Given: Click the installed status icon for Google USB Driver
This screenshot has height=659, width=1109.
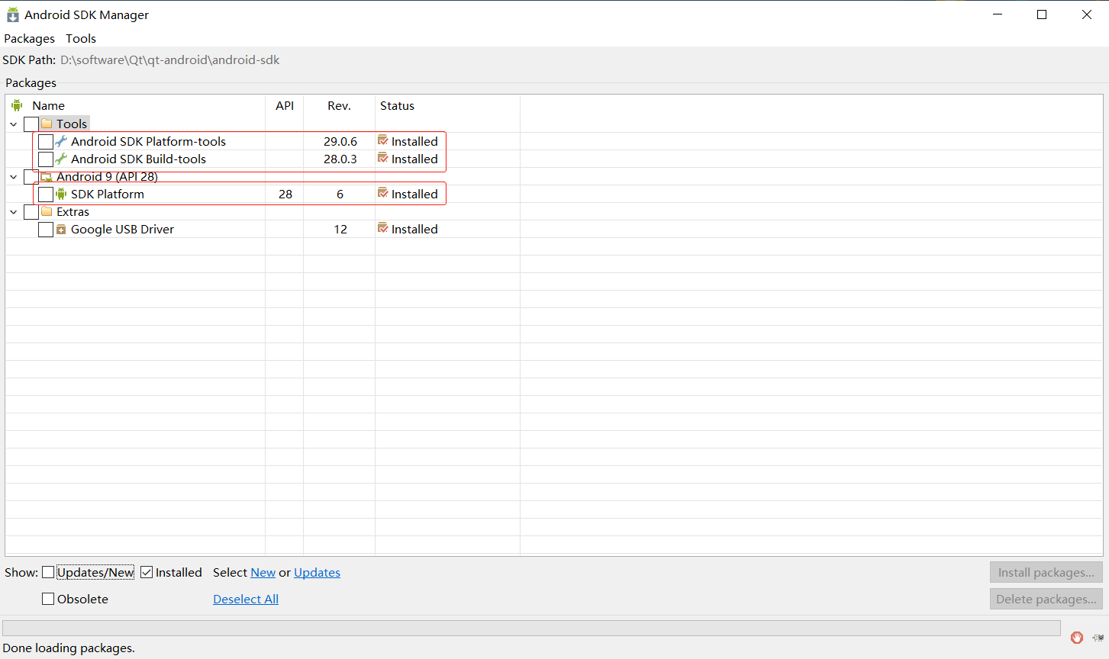Looking at the screenshot, I should 383,228.
